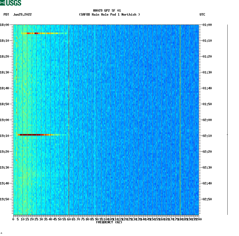Screen dimensions: 239x236
Task: Click the PDT timezone label
Action: click(x=5, y=15)
